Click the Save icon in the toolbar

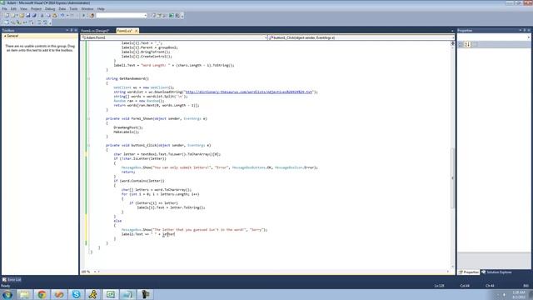point(27,16)
